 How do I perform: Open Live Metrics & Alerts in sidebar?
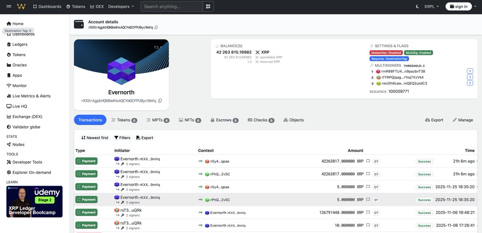pos(29,96)
